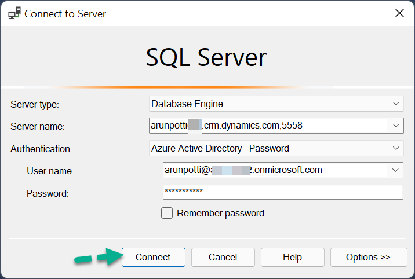This screenshot has height=279, width=415.
Task: Click into the Password field
Action: (283, 192)
